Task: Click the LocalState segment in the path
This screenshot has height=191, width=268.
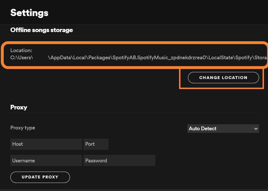Action: pyautogui.click(x=221, y=58)
